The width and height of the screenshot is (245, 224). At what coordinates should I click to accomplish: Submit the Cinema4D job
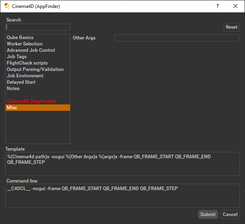pyautogui.click(x=208, y=214)
